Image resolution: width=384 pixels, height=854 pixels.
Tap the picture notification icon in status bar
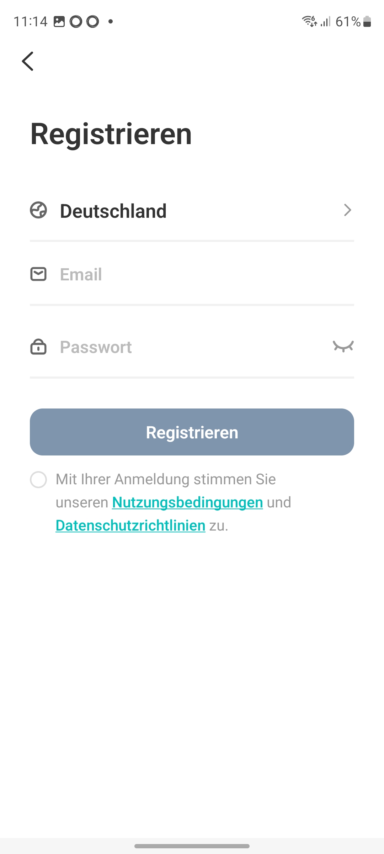pyautogui.click(x=59, y=22)
